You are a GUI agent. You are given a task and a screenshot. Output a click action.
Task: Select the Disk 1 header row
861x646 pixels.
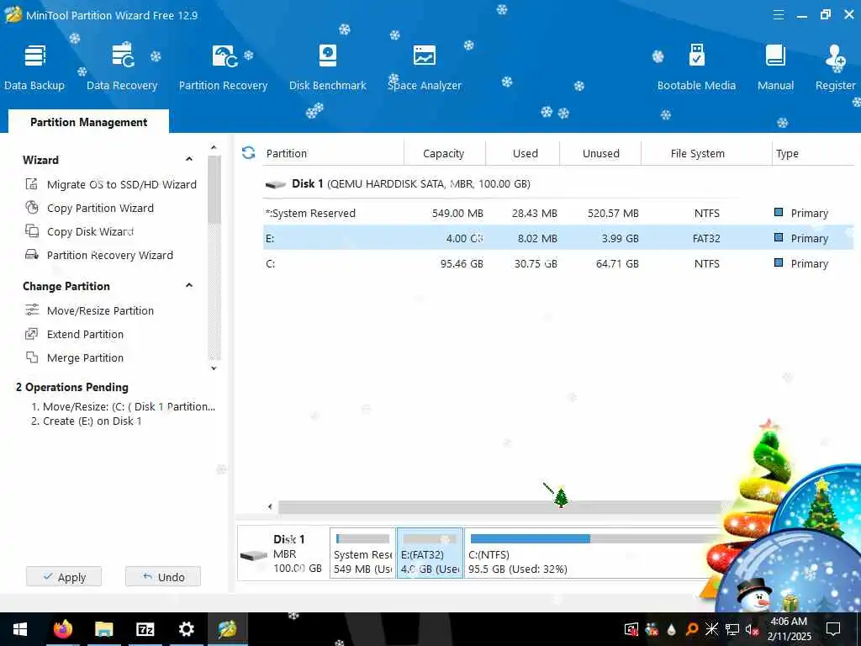558,183
